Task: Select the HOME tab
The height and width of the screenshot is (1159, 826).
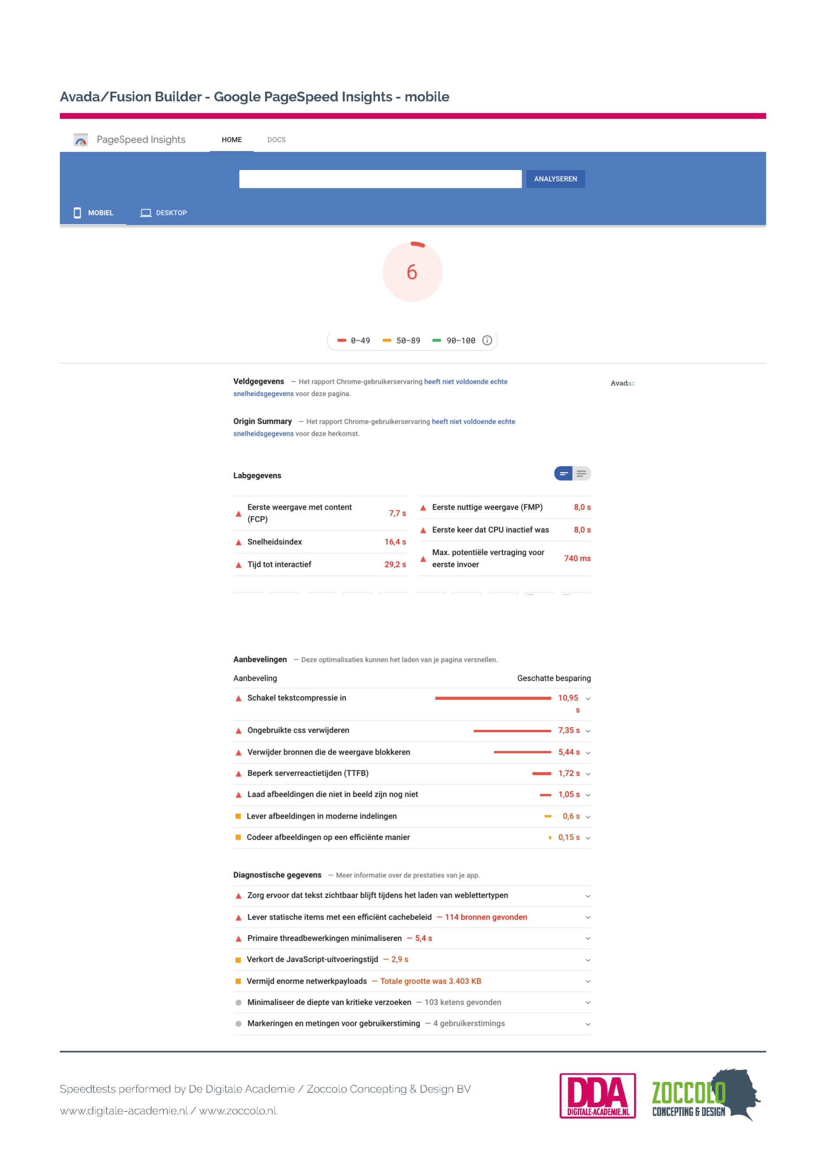Action: 231,140
